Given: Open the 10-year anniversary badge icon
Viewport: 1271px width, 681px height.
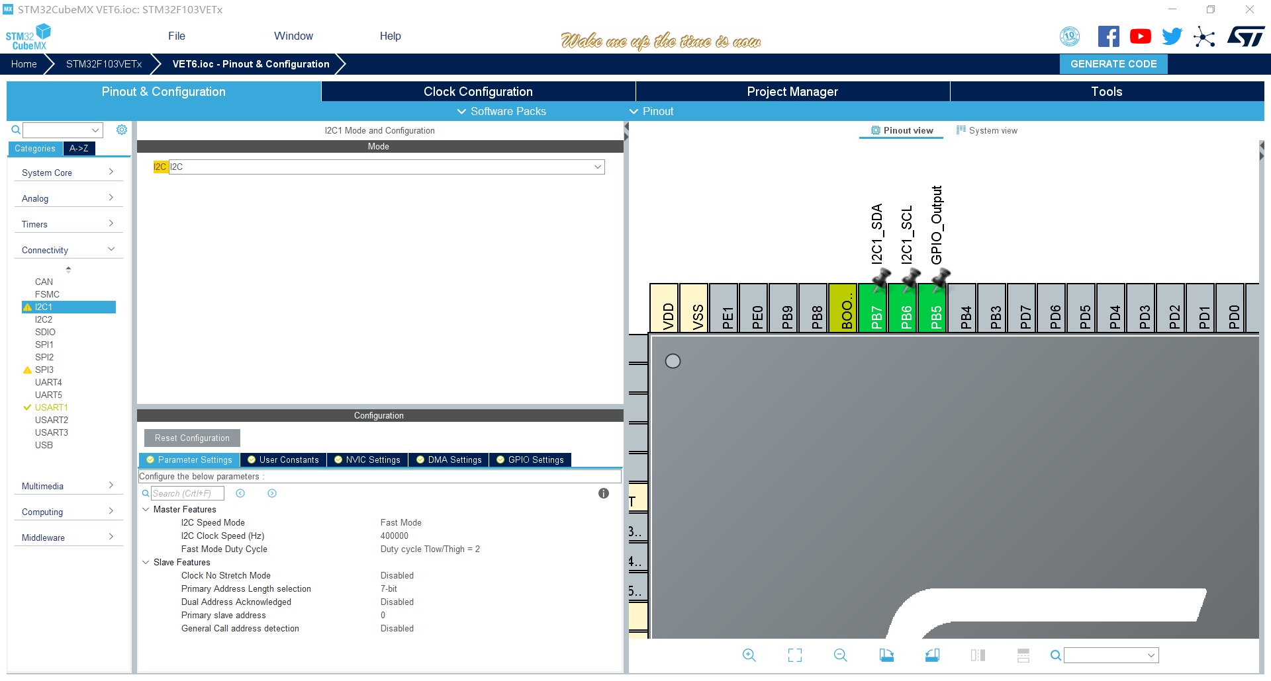Looking at the screenshot, I should [1070, 36].
